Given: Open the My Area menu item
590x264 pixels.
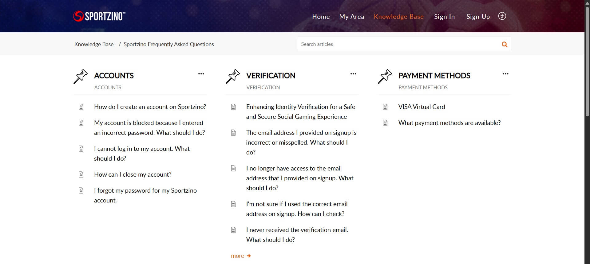Looking at the screenshot, I should [352, 17].
